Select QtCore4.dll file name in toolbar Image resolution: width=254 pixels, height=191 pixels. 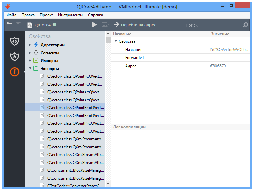[45, 25]
